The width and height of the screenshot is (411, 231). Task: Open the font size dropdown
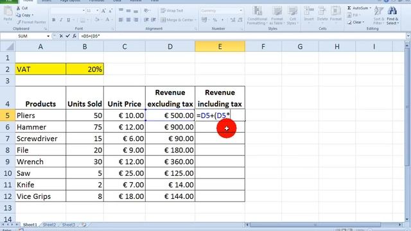click(x=97, y=11)
